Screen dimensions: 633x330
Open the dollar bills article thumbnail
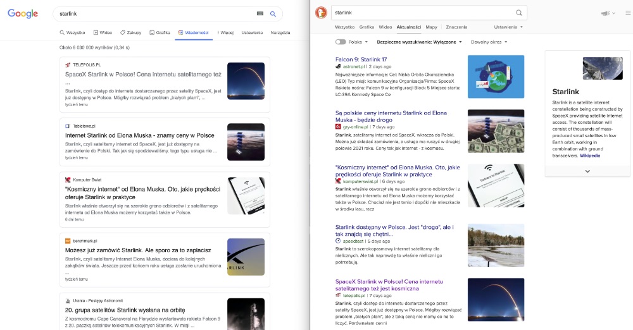point(496,130)
